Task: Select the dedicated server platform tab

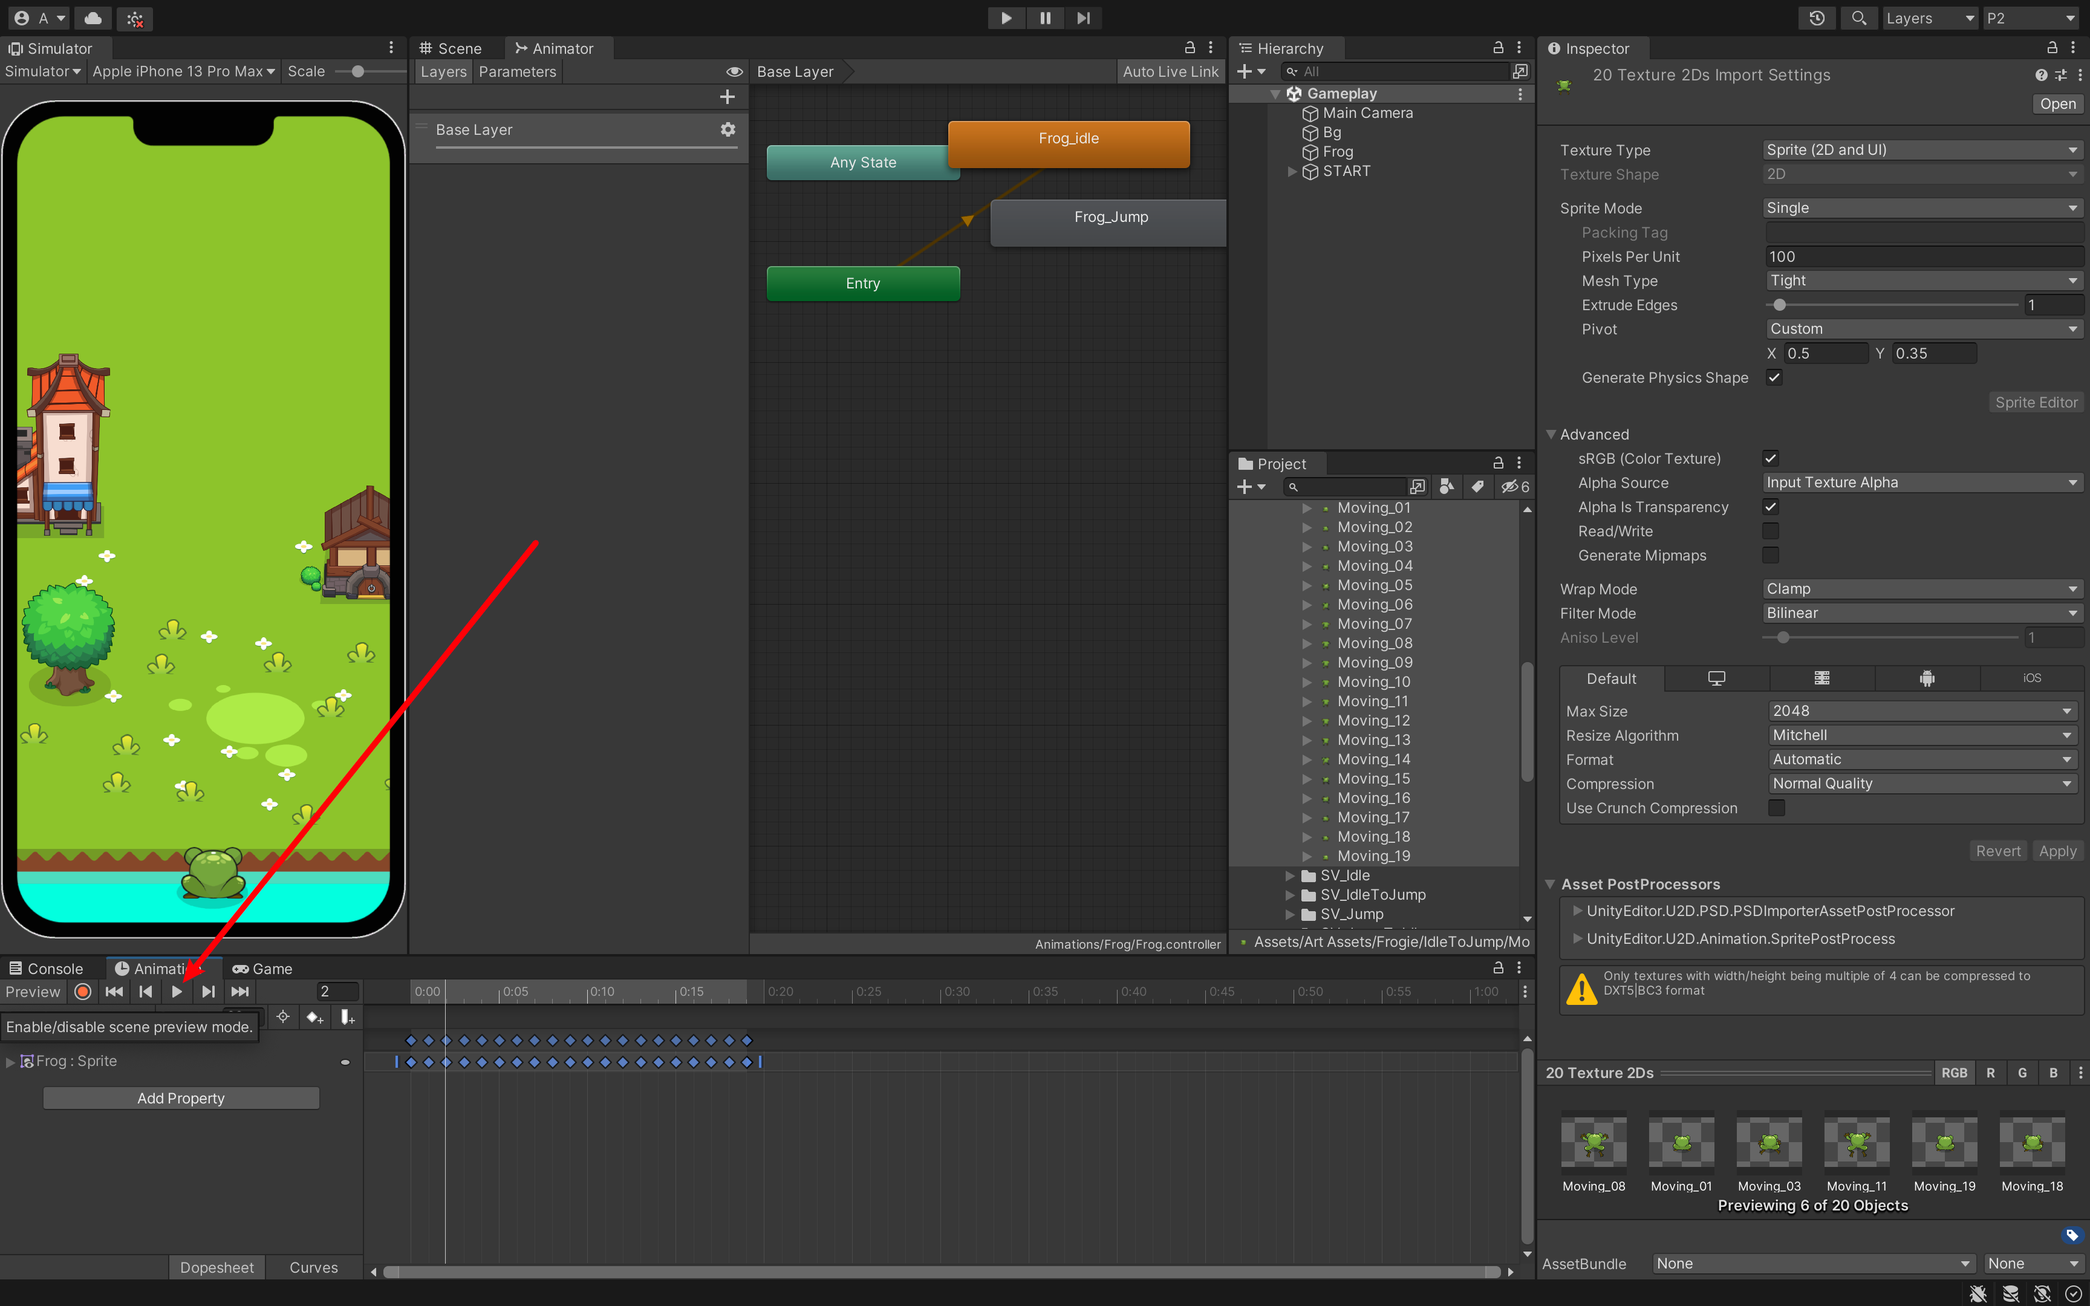Action: pos(1822,679)
